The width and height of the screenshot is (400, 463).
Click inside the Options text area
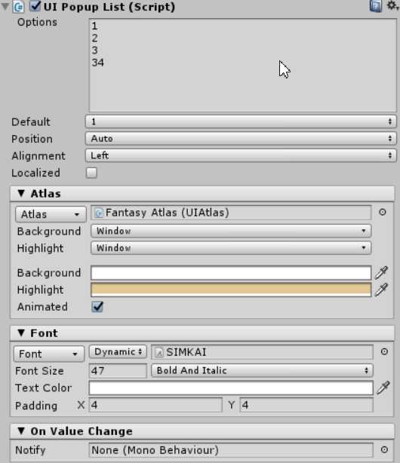coord(242,66)
